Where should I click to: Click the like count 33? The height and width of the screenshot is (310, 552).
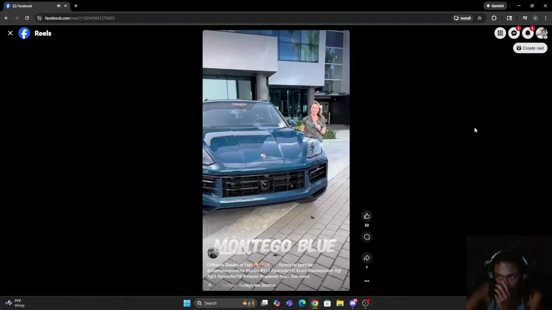(367, 225)
